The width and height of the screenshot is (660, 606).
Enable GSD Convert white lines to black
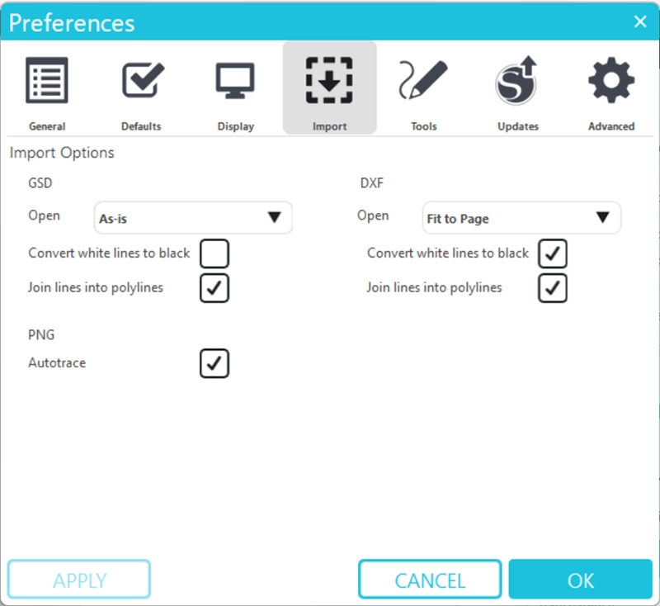click(x=214, y=253)
